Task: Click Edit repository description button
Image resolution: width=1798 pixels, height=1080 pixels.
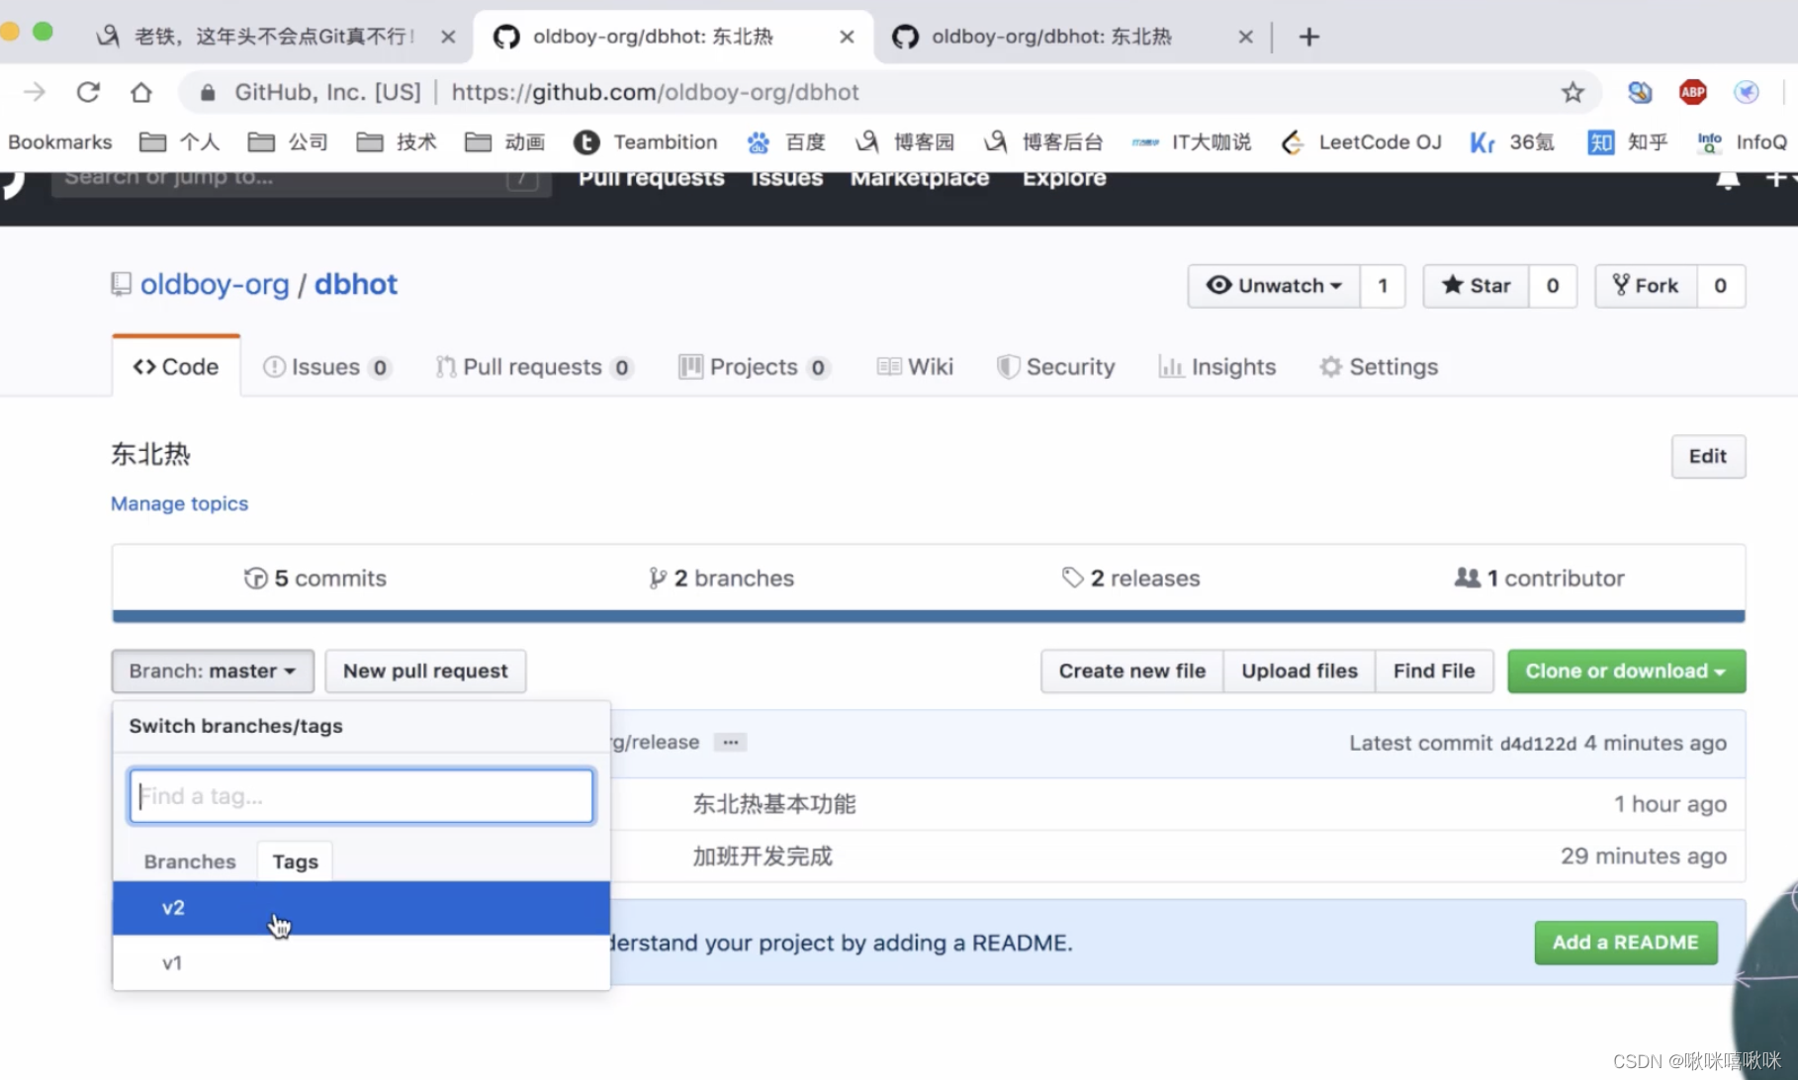Action: [x=1708, y=457]
